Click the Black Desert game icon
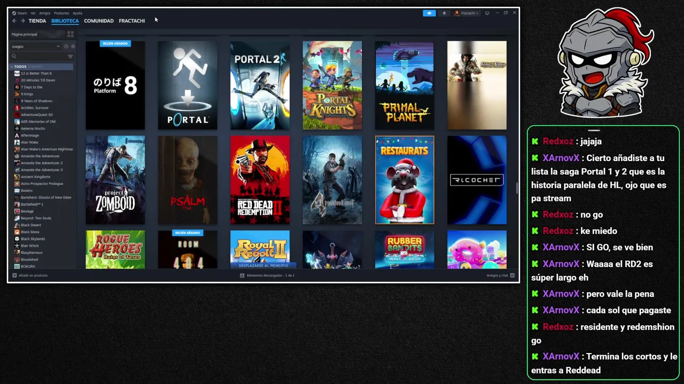The height and width of the screenshot is (384, 684). tap(17, 225)
